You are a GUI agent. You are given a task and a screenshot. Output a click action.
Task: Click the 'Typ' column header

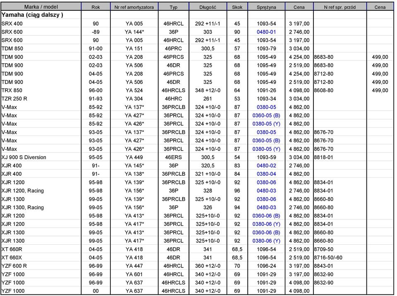(173, 7)
